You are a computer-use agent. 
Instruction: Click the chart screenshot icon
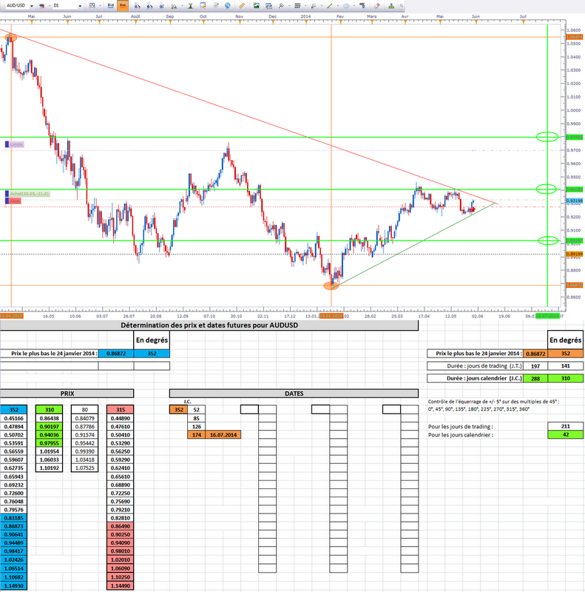(268, 6)
